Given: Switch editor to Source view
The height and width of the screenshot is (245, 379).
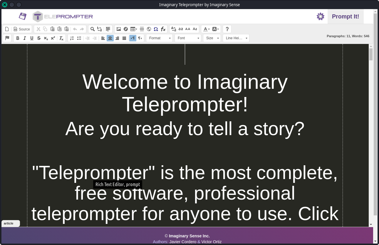Looking at the screenshot, I should coord(22,29).
